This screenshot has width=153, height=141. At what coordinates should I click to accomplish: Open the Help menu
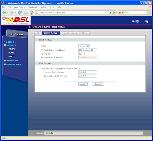pos(59,7)
